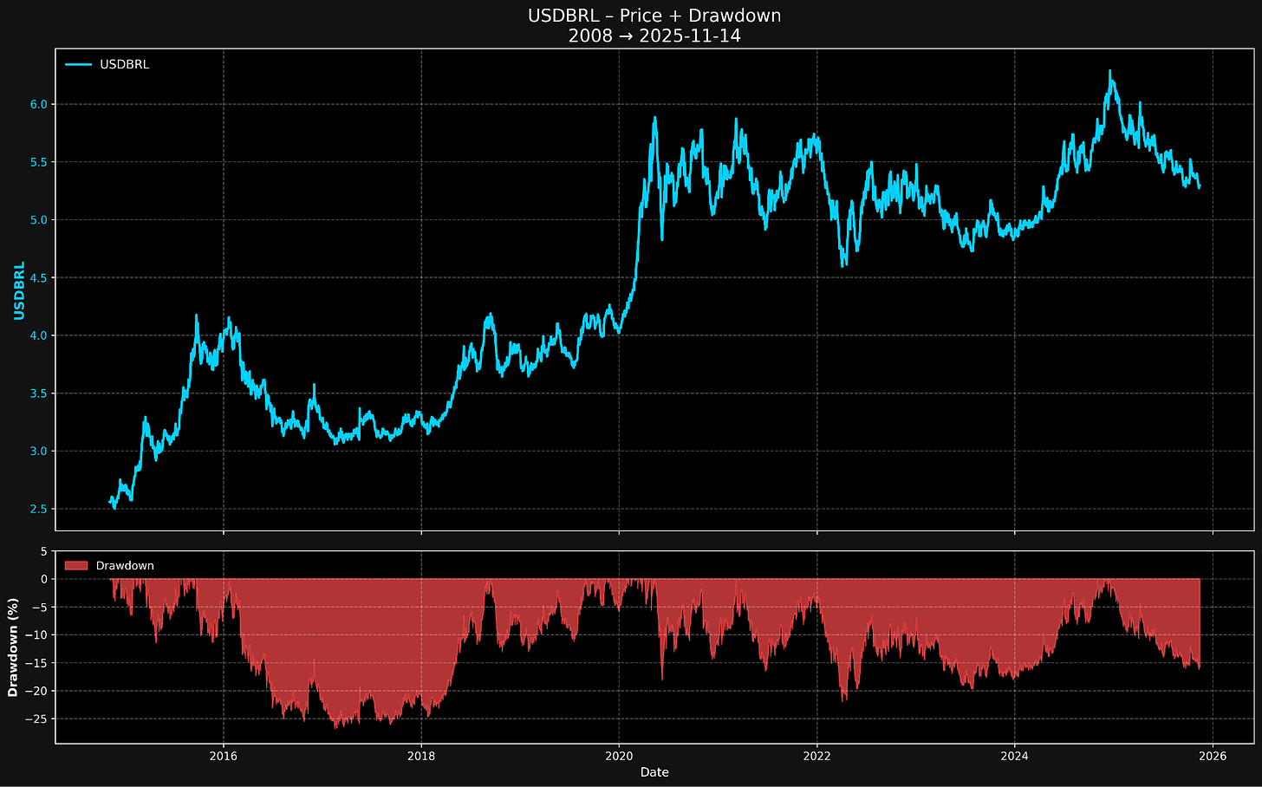The image size is (1262, 787).
Task: Click the −5 drawdown axis tick label
Action: tap(41, 608)
